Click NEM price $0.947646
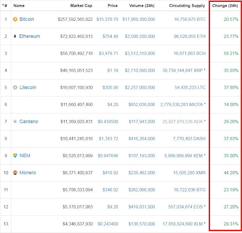 coord(108,155)
